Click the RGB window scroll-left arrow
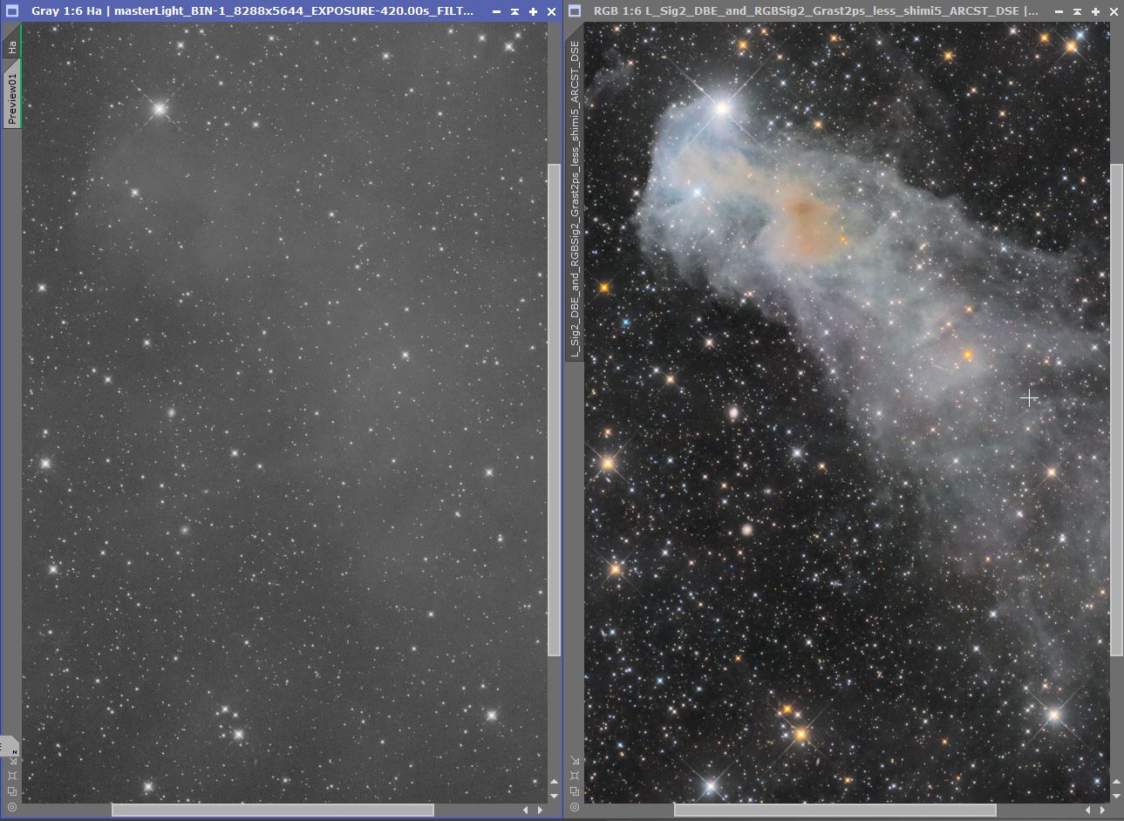 point(1087,810)
